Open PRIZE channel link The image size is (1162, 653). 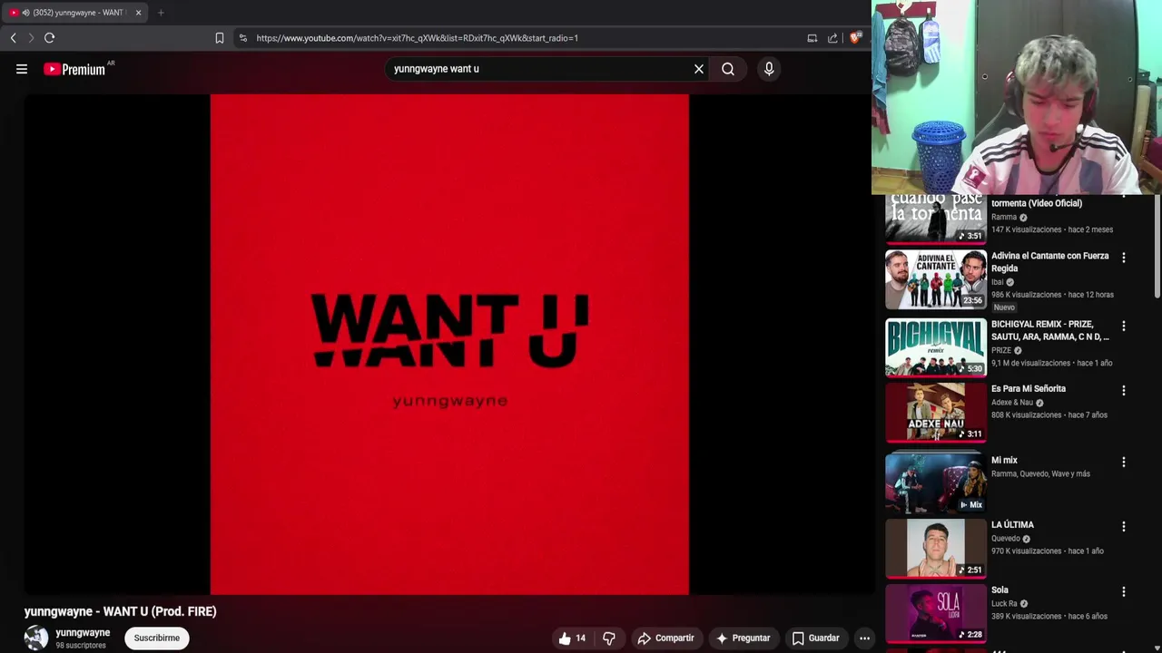click(x=1001, y=350)
